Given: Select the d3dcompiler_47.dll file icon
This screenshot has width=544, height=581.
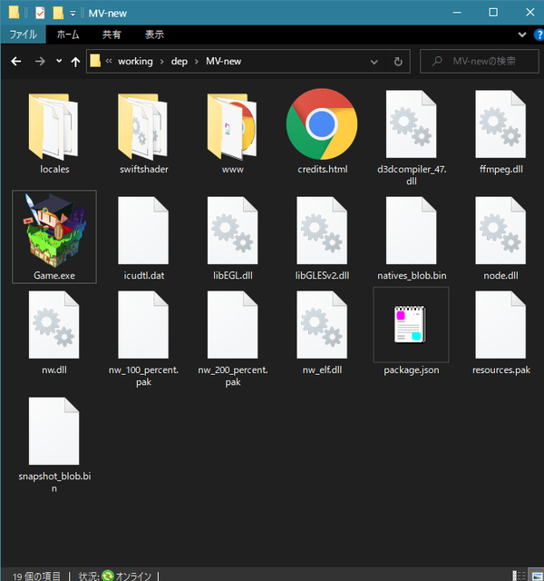Looking at the screenshot, I should pyautogui.click(x=411, y=124).
